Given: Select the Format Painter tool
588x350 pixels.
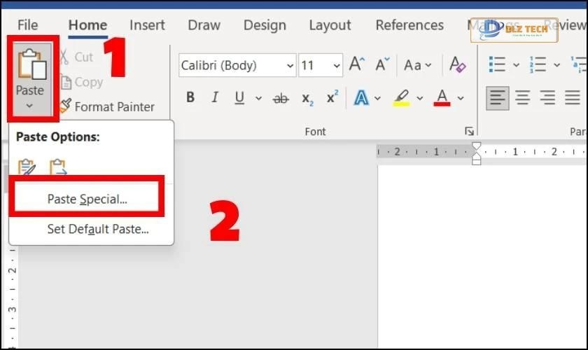Looking at the screenshot, I should coord(106,107).
